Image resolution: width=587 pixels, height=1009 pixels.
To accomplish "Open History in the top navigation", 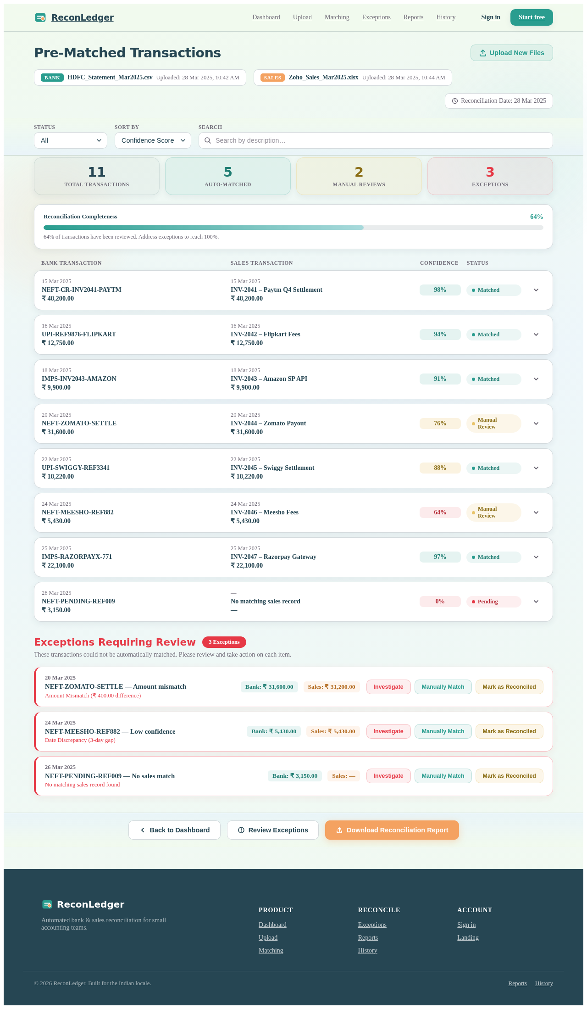I will click(446, 17).
